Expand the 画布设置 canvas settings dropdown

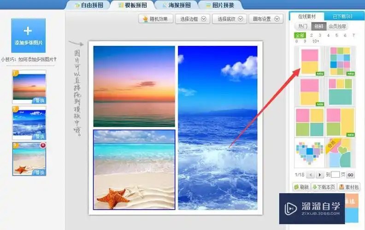(265, 19)
